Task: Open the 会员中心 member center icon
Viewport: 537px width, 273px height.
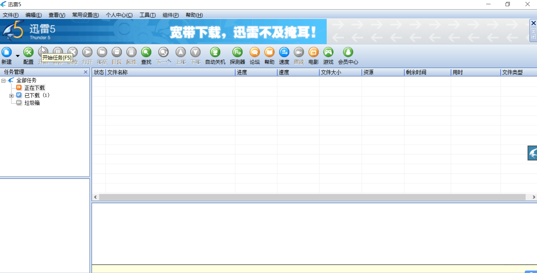Action: pos(348,52)
